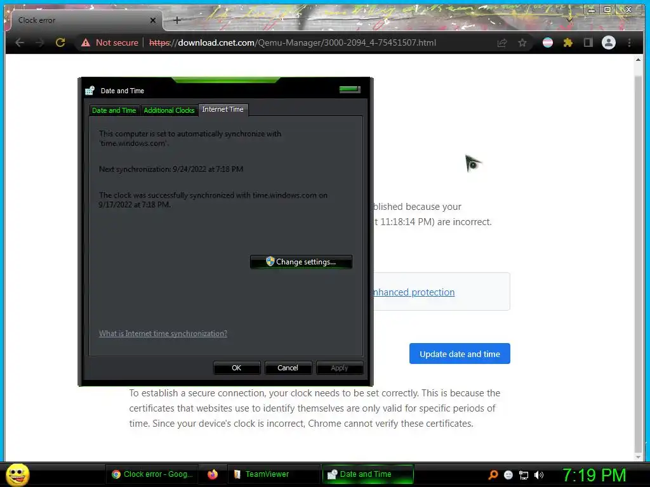Close Date and Time dialog via green button
Viewport: 650px width, 487px height.
pyautogui.click(x=350, y=89)
